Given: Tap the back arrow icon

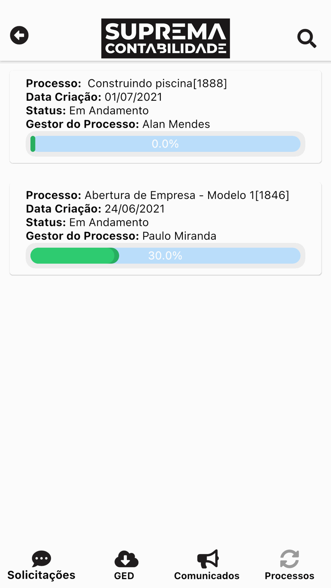Looking at the screenshot, I should pyautogui.click(x=19, y=35).
